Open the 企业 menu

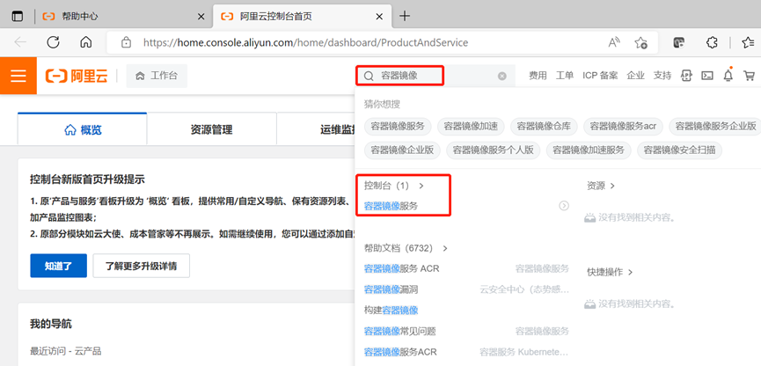[635, 76]
